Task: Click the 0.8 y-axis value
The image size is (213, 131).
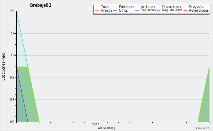Action: 12,78
